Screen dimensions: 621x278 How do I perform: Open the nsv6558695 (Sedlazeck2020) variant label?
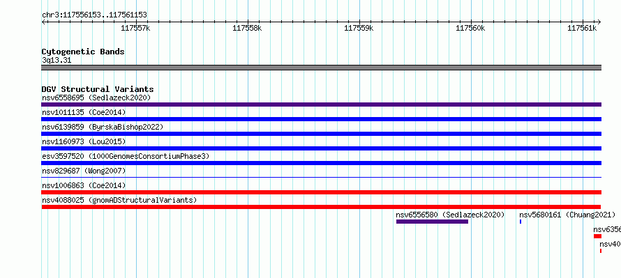pyautogui.click(x=96, y=98)
